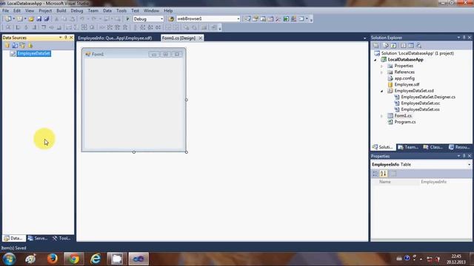Toggle auto-hide pin on Properties panel
Image resolution: width=474 pixels, height=266 pixels.
click(x=464, y=156)
